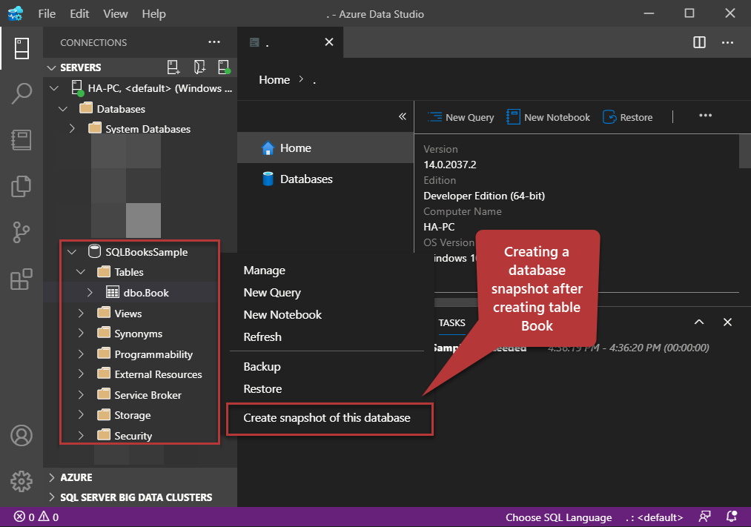Click Restore in dashboard toolbar

coord(627,117)
